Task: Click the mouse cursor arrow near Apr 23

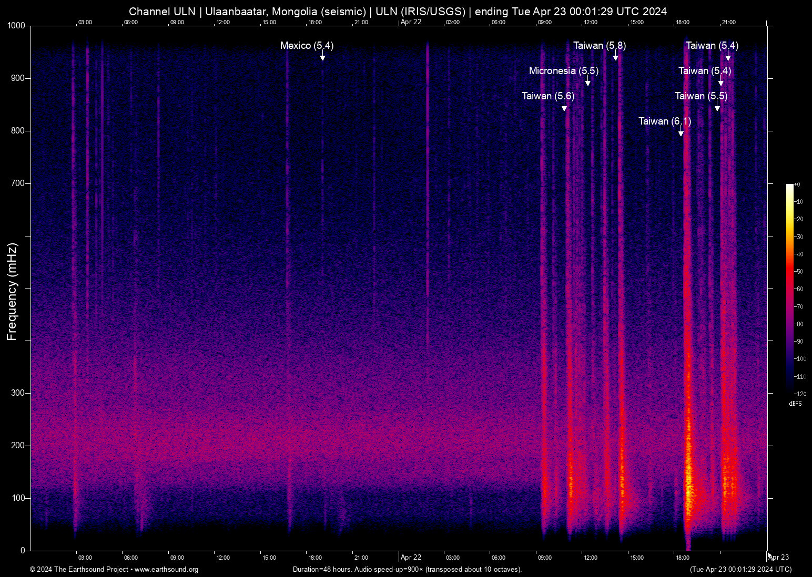Action: [770, 555]
